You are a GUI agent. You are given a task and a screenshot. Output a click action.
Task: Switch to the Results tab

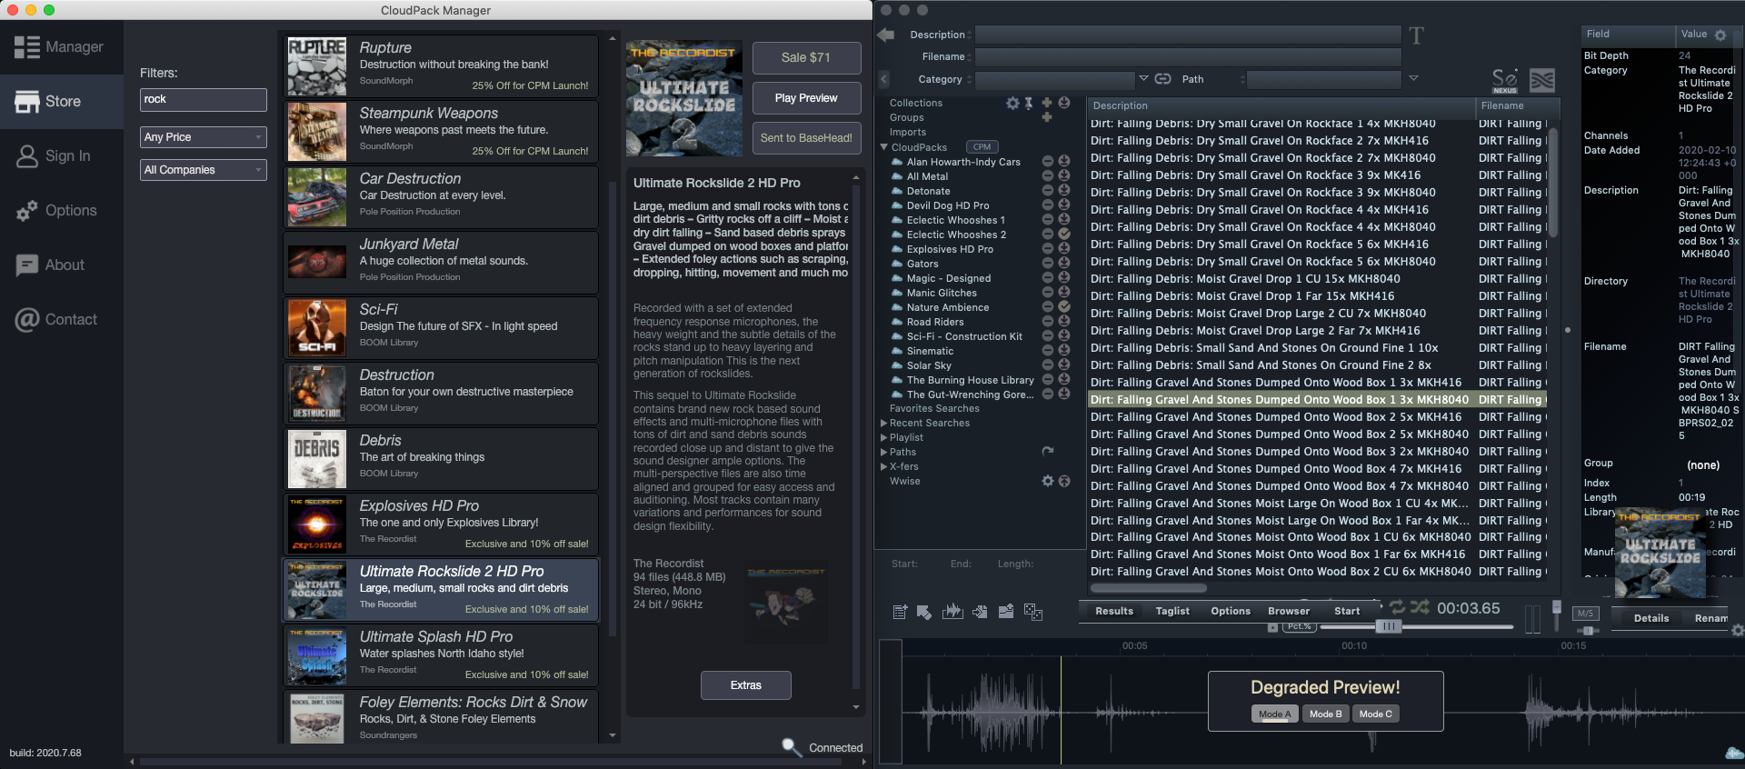coord(1114,611)
